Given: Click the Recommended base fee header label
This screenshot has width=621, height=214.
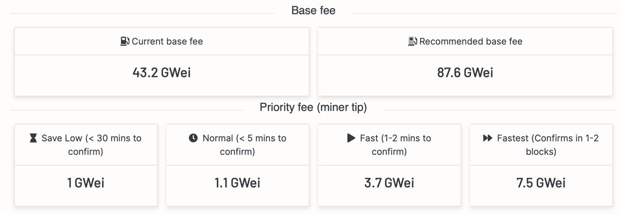Looking at the screenshot, I should pos(471,41).
